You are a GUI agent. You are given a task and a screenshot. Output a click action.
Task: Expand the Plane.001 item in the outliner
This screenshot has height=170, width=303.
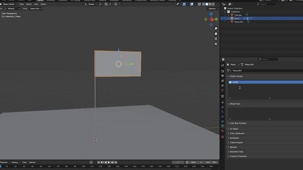point(229,22)
